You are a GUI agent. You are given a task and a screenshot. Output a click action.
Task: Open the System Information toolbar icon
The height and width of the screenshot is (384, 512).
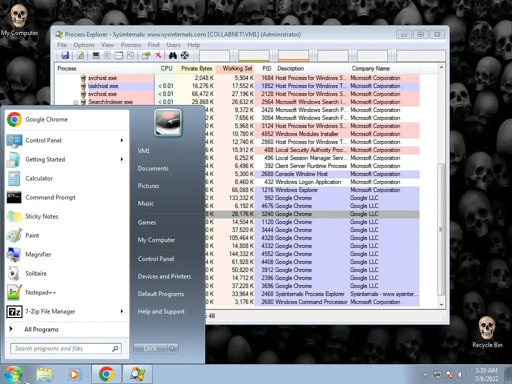[x=96, y=55]
